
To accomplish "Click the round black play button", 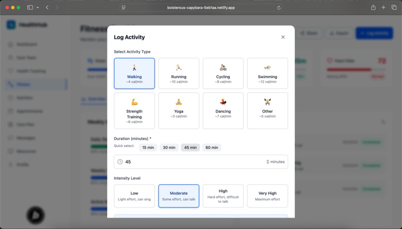I will tap(35, 215).
